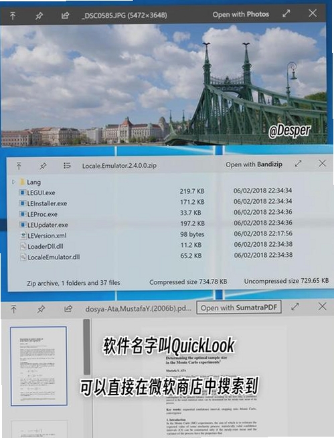
Task: Share the _DSC0585.JPG image
Action: pos(65,15)
